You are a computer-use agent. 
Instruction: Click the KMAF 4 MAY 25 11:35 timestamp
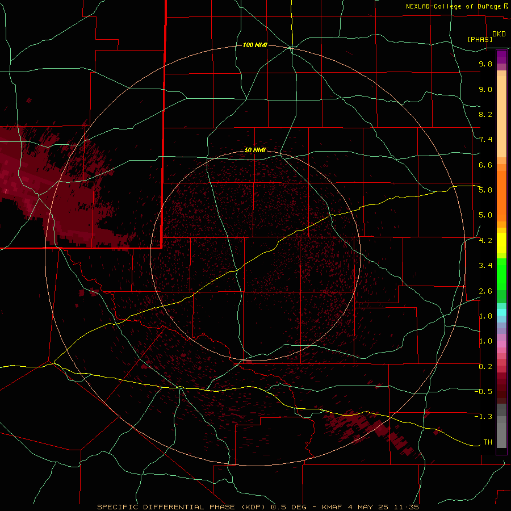click(370, 507)
